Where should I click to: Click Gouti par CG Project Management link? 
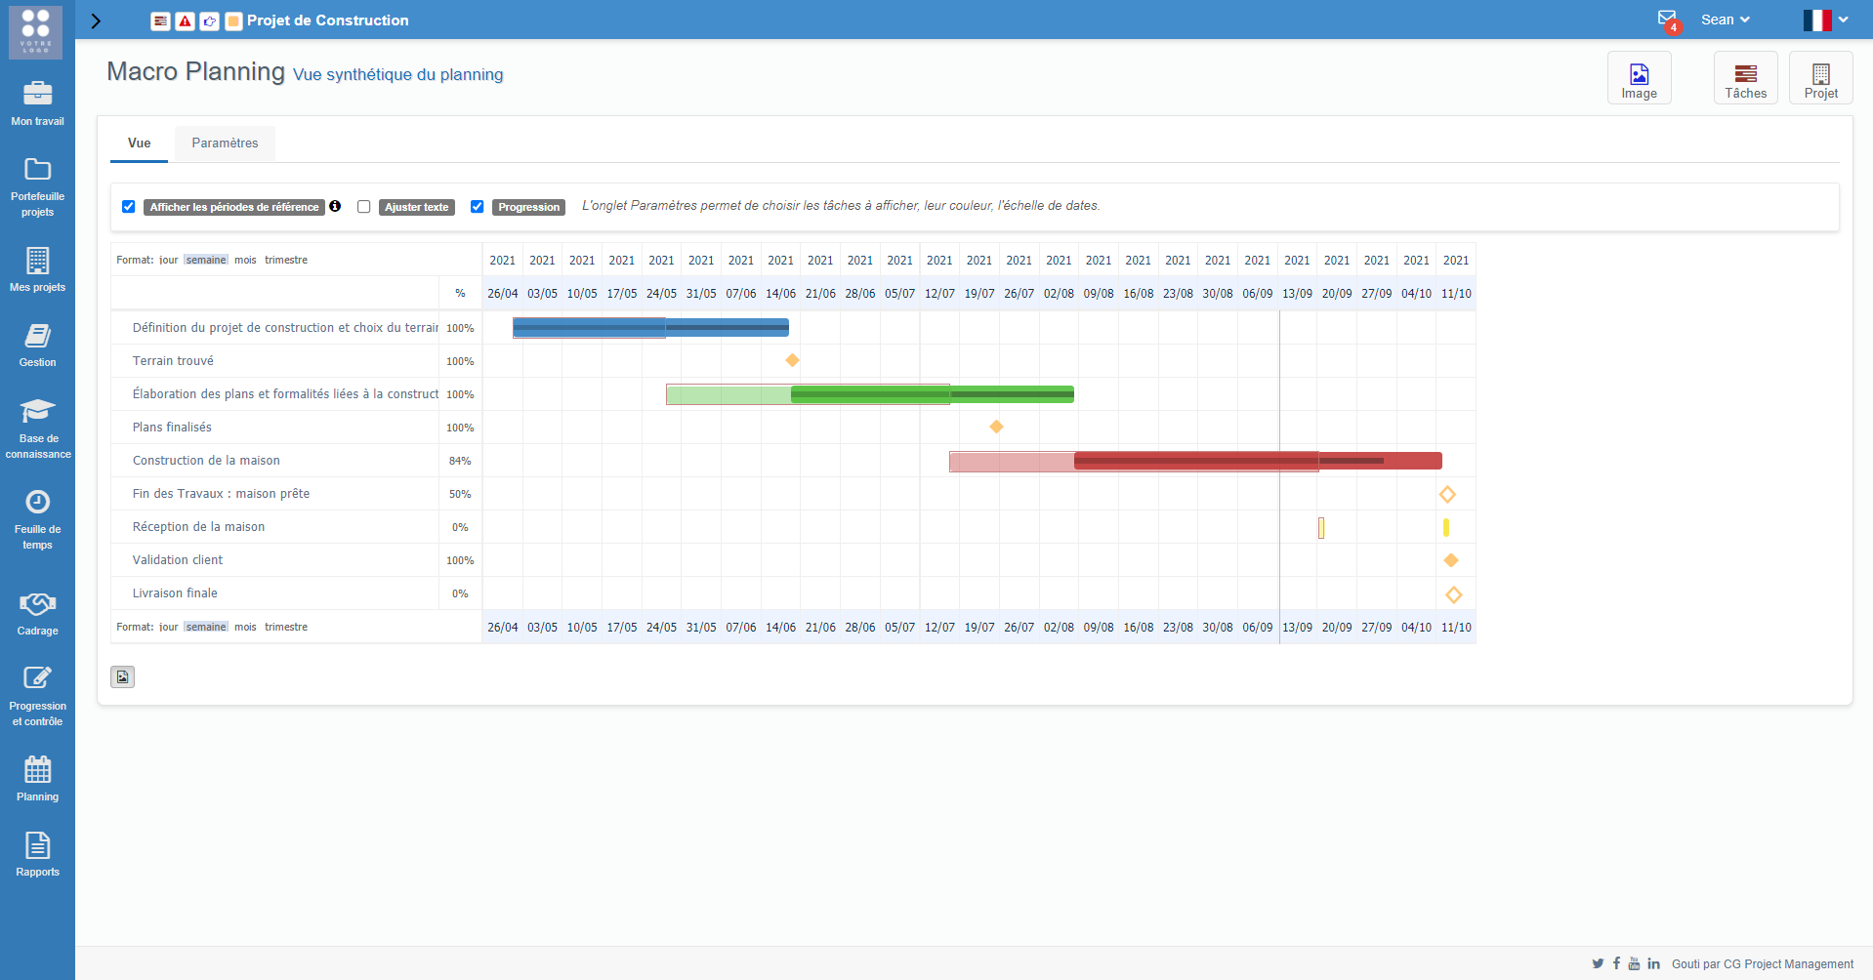(1762, 964)
